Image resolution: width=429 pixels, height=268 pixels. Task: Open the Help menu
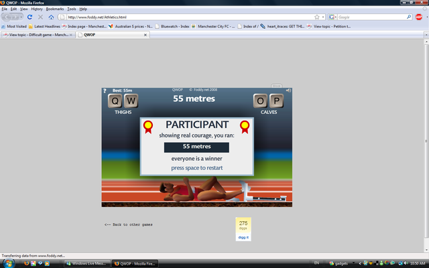pyautogui.click(x=83, y=9)
